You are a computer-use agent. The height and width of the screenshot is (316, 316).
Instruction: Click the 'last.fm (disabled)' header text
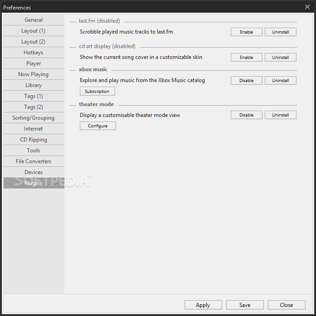(x=99, y=21)
